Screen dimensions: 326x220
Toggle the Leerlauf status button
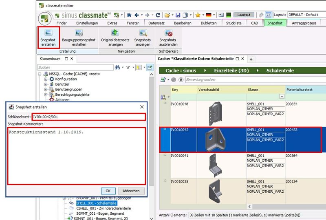pyautogui.click(x=244, y=15)
